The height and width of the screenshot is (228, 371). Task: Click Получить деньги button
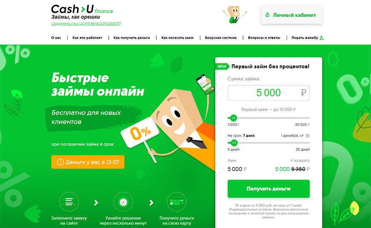269,189
